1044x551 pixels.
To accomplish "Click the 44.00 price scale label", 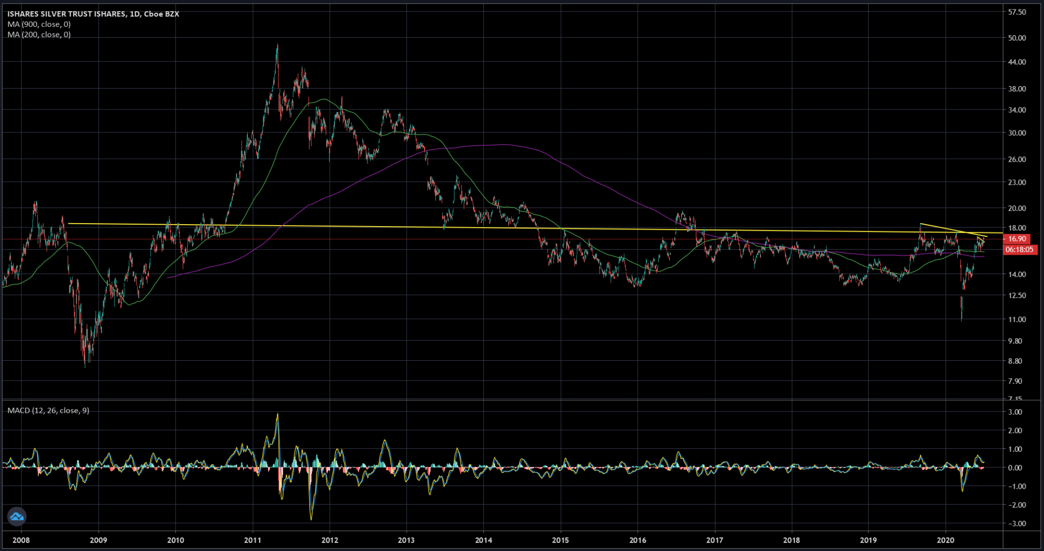I will click(x=1017, y=62).
